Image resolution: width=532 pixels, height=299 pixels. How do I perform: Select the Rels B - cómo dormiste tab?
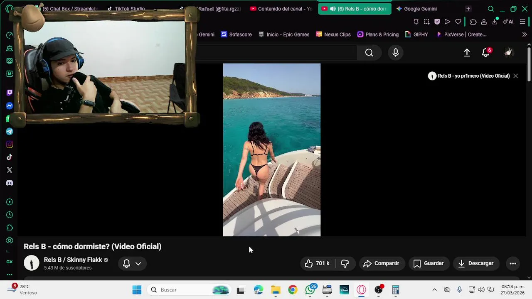[x=355, y=9]
